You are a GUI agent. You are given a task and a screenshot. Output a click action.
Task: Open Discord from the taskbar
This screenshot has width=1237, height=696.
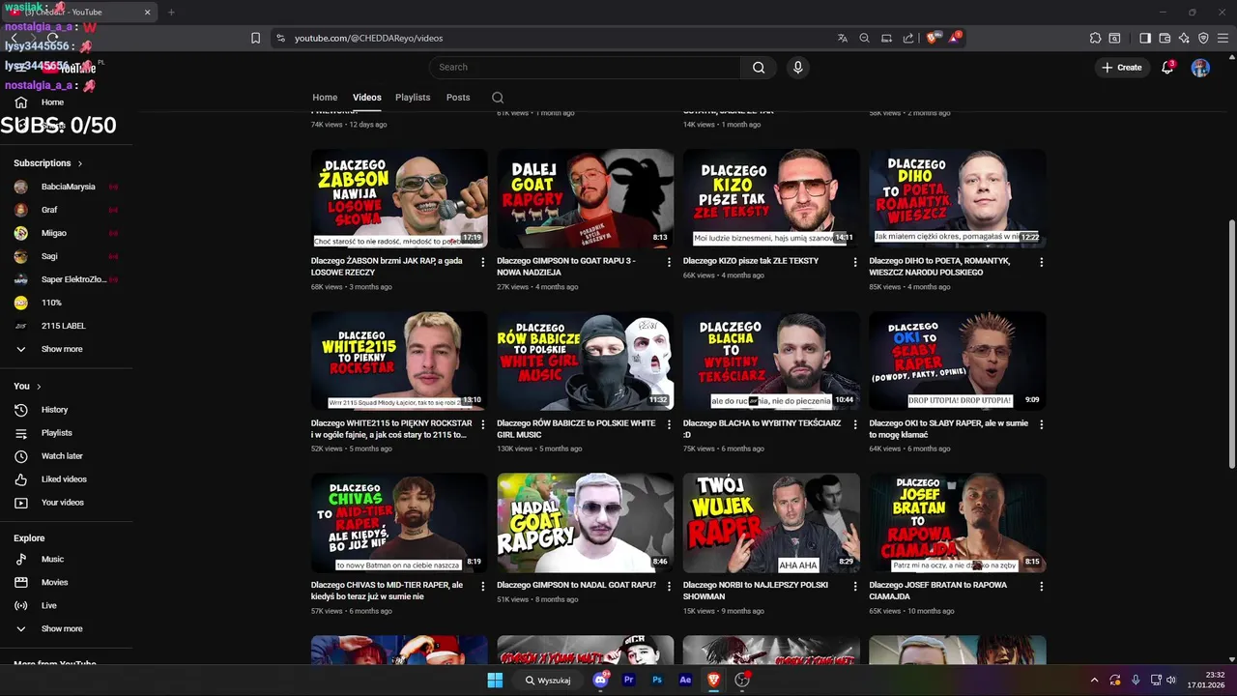coord(600,680)
